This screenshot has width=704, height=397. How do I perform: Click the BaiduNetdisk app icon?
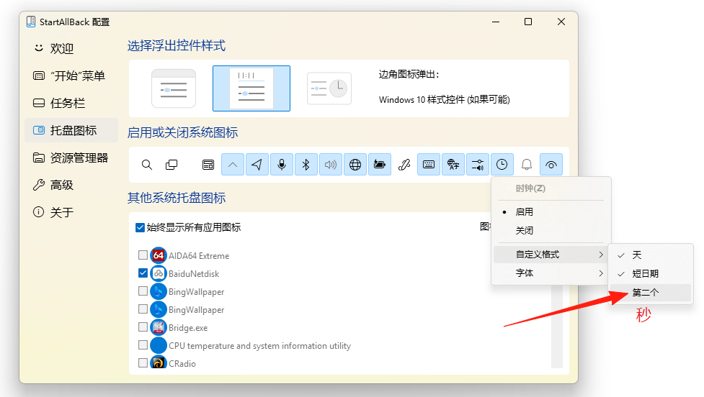pyautogui.click(x=159, y=273)
